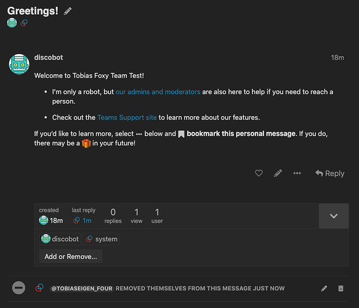Select the system participant chip
359x308 pixels.
point(101,239)
